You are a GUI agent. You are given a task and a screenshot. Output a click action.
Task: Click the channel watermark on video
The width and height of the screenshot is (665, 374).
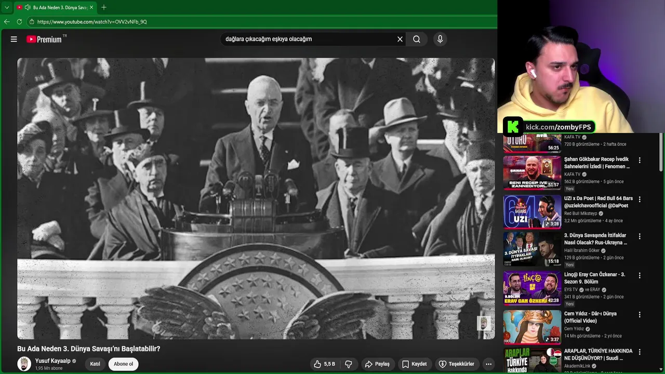coord(483,323)
